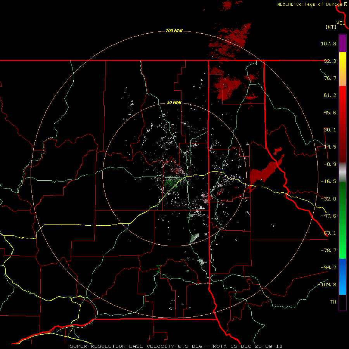349x349 pixels.
Task: Pick the blue segment of the color bar
Action: 342,276
